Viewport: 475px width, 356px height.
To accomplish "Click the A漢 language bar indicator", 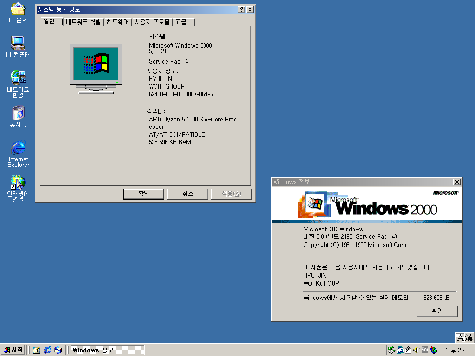I will (465, 337).
